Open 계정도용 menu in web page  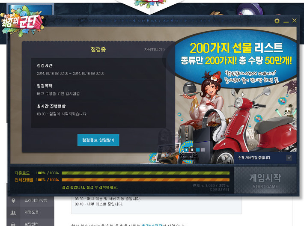pyautogui.click(x=31, y=212)
